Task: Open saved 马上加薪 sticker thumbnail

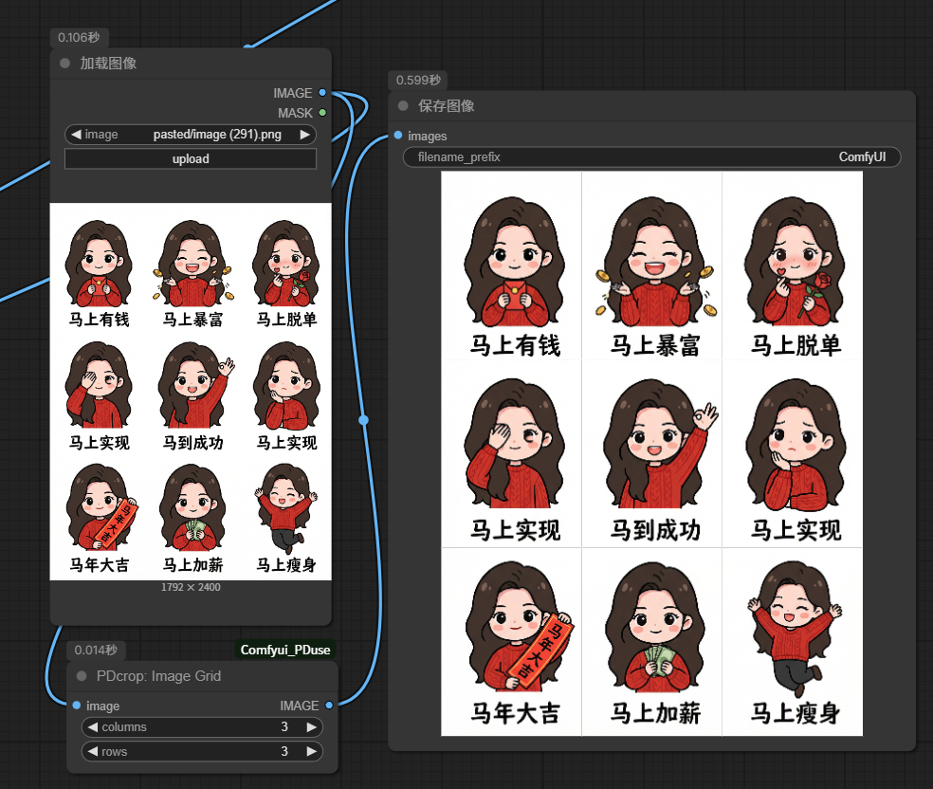Action: click(x=651, y=642)
